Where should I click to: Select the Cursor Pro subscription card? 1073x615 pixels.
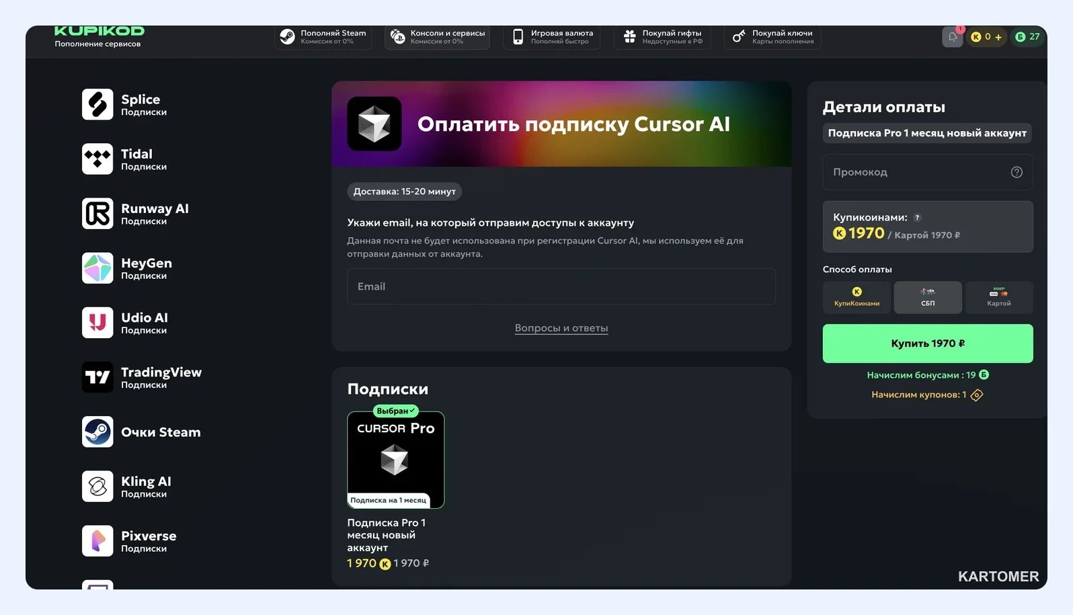[x=396, y=460]
